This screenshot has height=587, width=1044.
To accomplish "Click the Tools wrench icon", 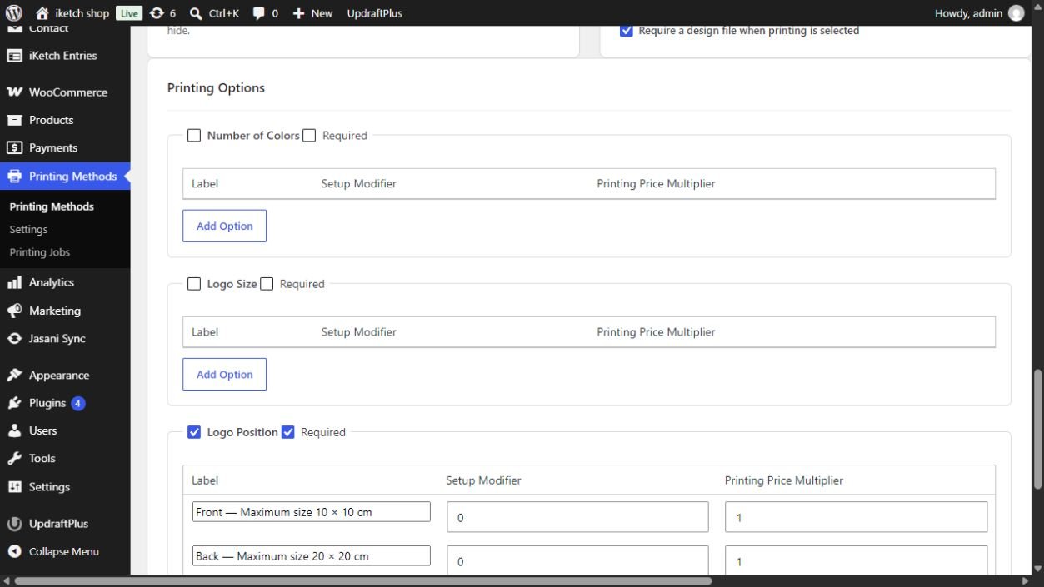I will pyautogui.click(x=14, y=459).
